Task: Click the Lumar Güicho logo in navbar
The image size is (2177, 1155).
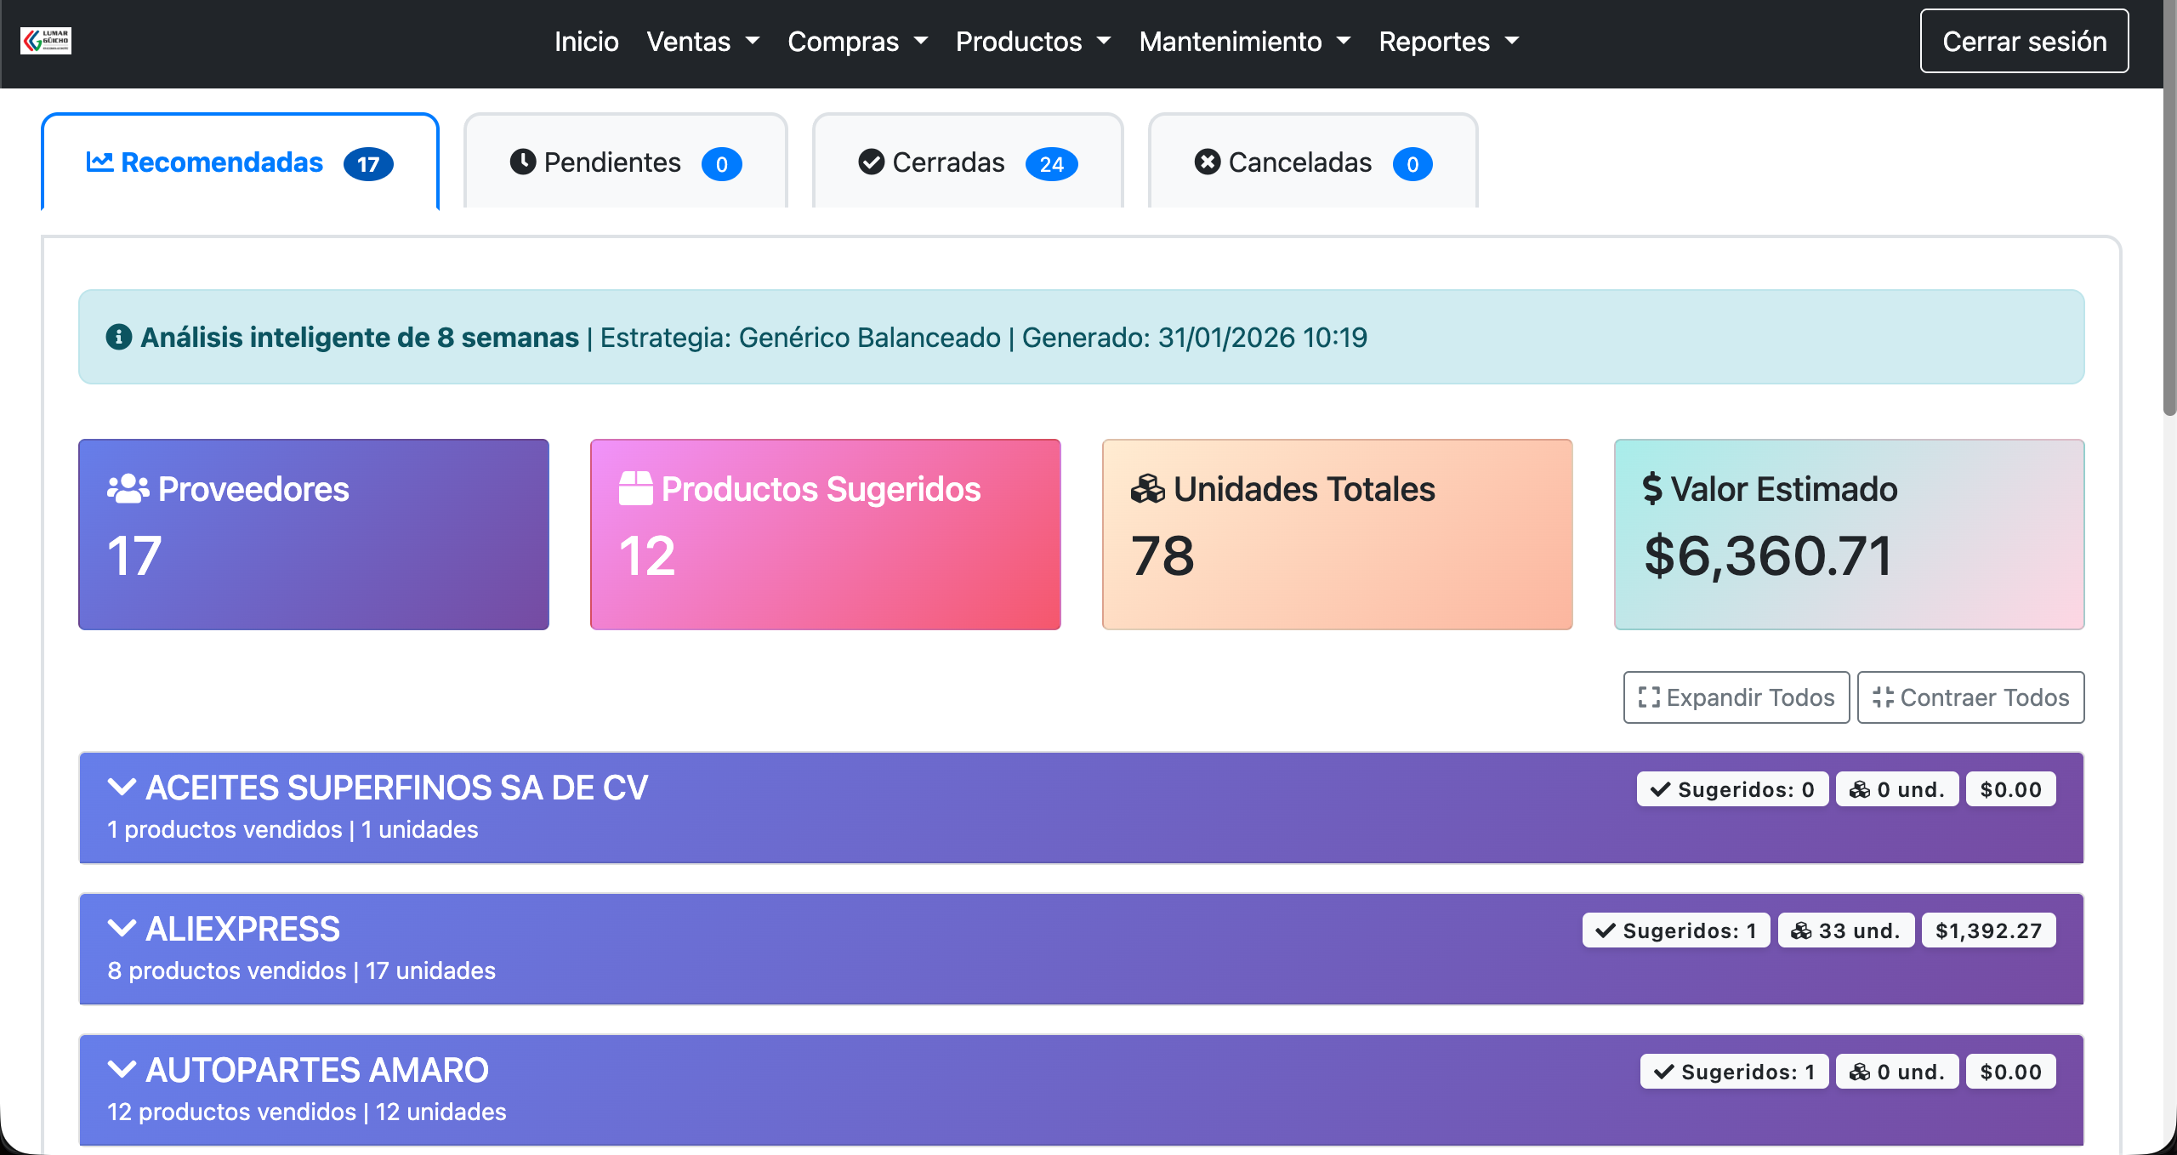Action: [x=46, y=40]
